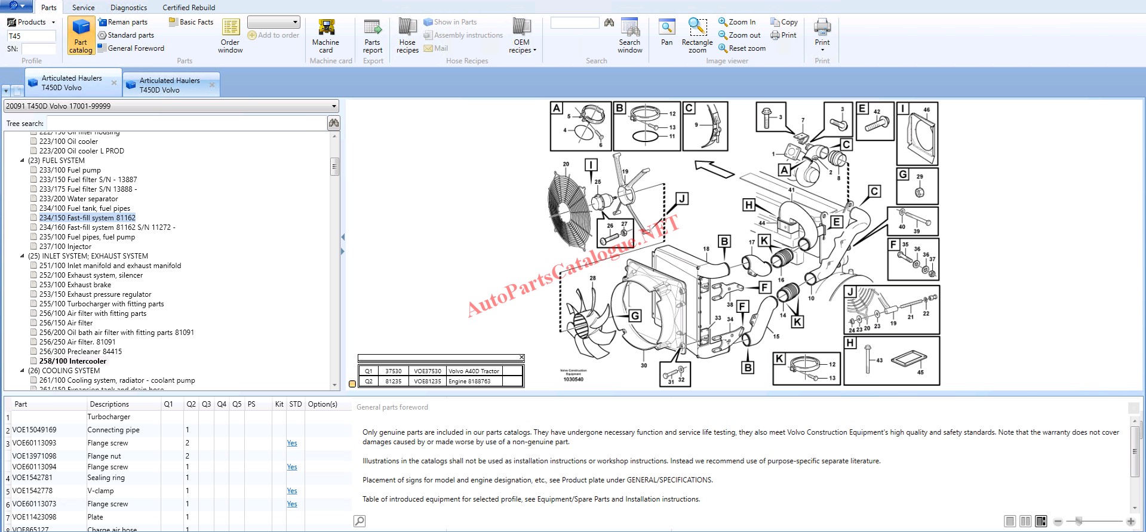Switch to the Diagnostics ribbon tab
1146x532 pixels.
(x=128, y=8)
